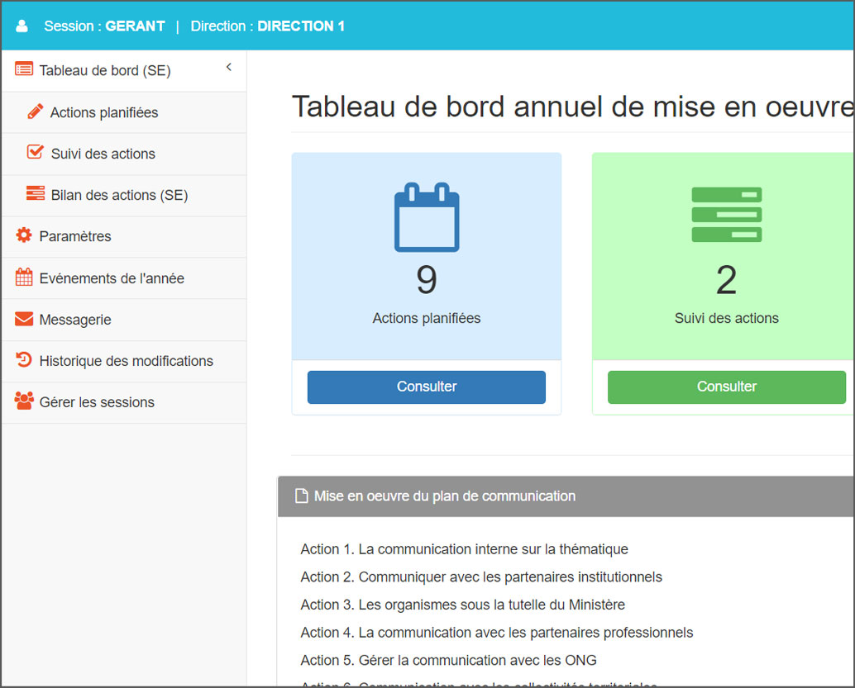
Task: Click the group users icon for sessions
Action: 24,401
